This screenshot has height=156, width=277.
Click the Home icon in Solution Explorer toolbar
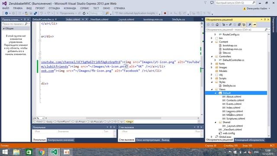[217, 25]
